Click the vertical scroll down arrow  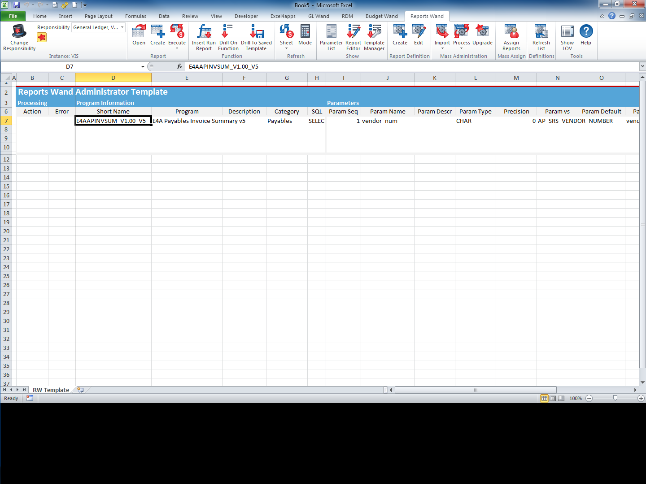[642, 382]
